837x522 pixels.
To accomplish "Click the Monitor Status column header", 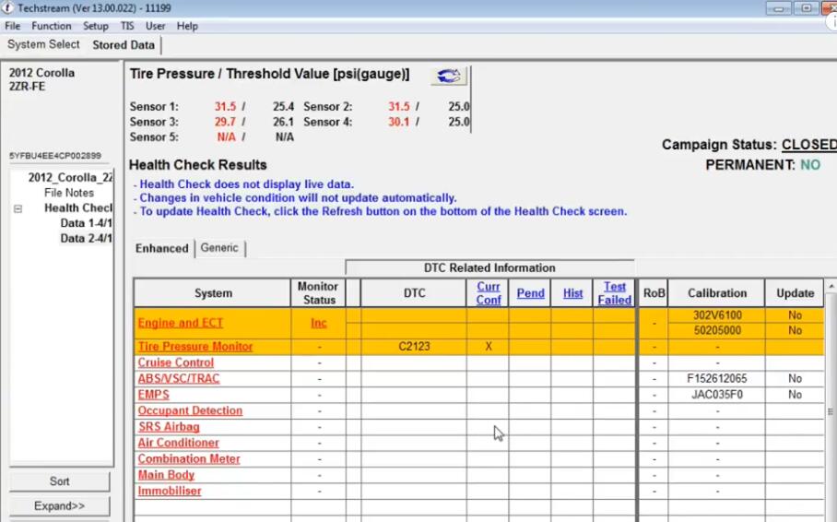I will point(318,292).
